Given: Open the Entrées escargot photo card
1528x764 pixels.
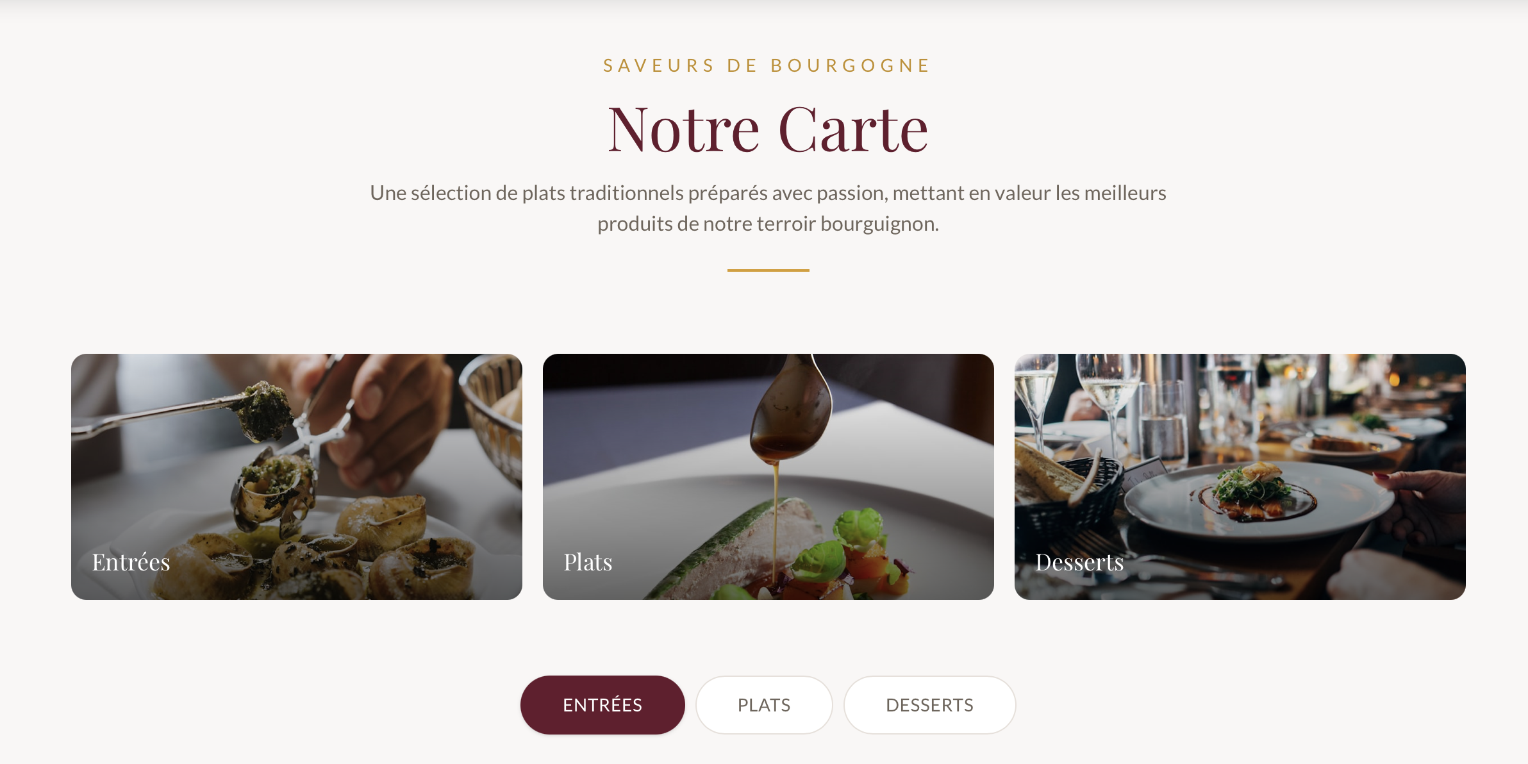Looking at the screenshot, I should pos(297,477).
